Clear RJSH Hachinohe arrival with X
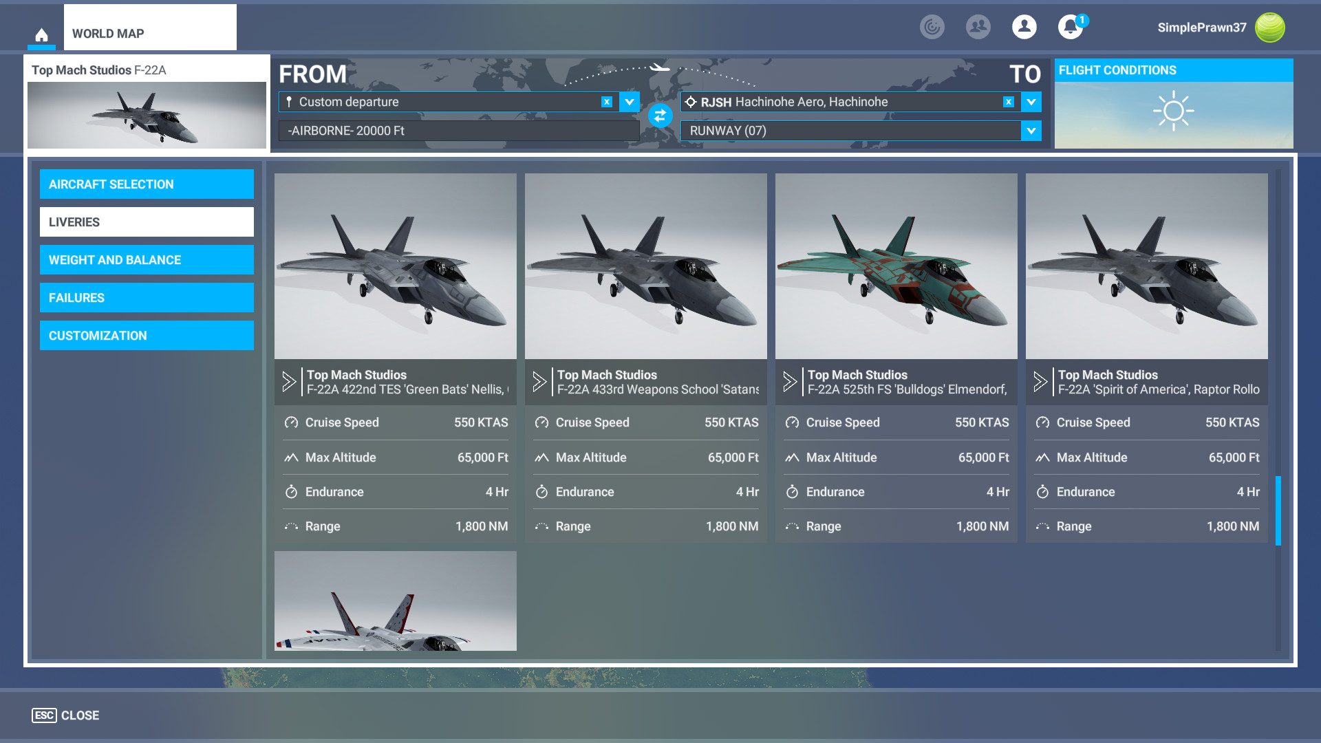 pyautogui.click(x=1008, y=102)
